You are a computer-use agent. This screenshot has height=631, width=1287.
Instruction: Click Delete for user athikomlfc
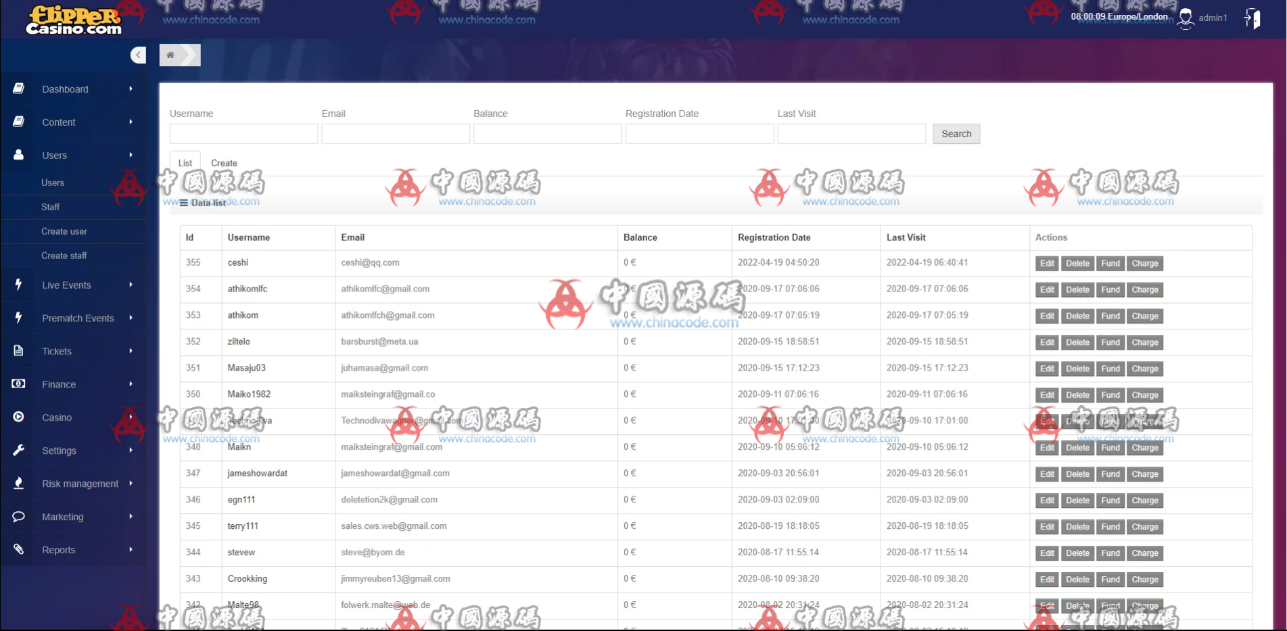pyautogui.click(x=1077, y=289)
